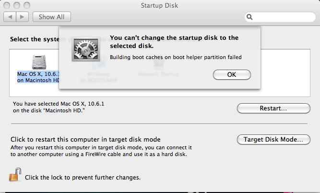The height and width of the screenshot is (193, 320).
Task: Select the dimmed Network Startup option
Action: [x=159, y=74]
